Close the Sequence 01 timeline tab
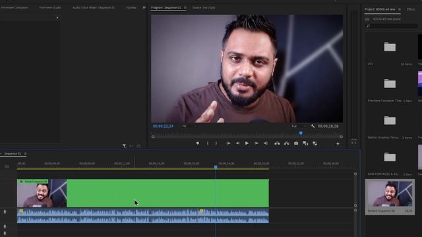The height and width of the screenshot is (237, 422). [x=1, y=153]
